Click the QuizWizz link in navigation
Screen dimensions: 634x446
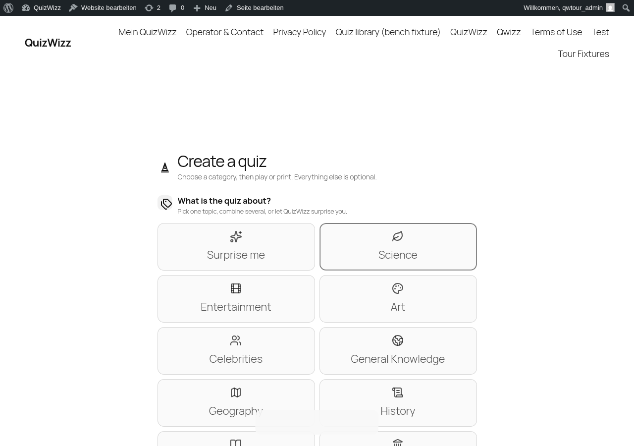(469, 32)
